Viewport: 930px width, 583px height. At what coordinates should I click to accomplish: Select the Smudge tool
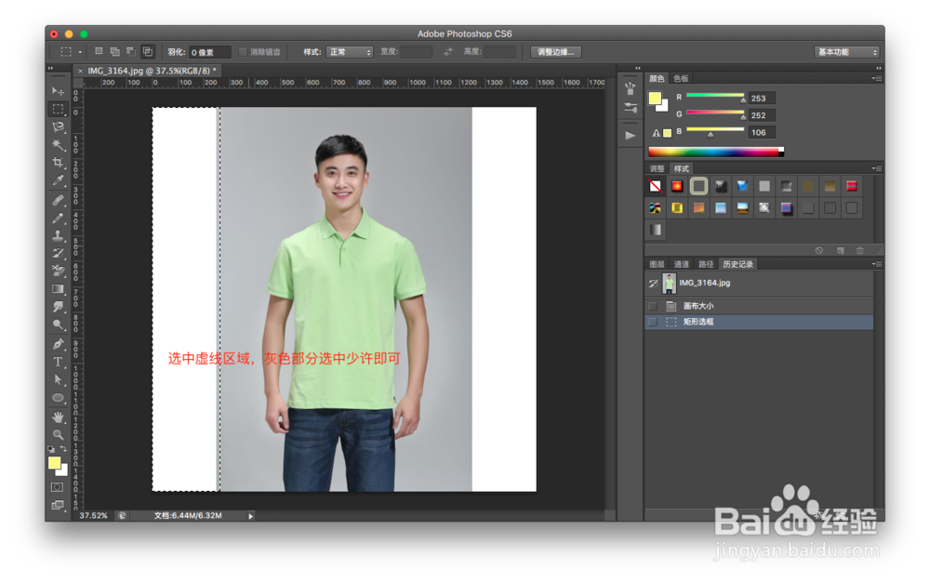point(58,307)
